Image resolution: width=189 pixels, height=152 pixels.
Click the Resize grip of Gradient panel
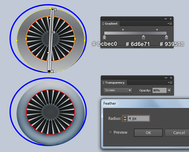tap(137, 47)
